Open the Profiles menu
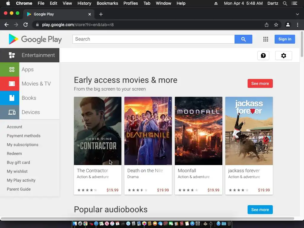The width and height of the screenshot is (304, 228). (x=131, y=3)
